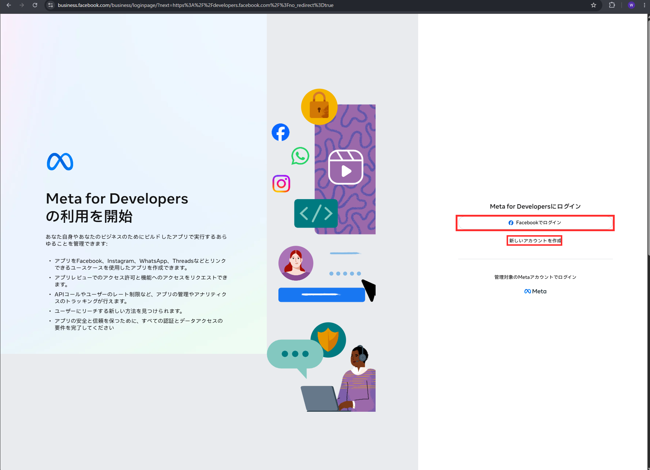The width and height of the screenshot is (650, 470).
Task: Open the purple W profile avatar
Action: [x=631, y=5]
